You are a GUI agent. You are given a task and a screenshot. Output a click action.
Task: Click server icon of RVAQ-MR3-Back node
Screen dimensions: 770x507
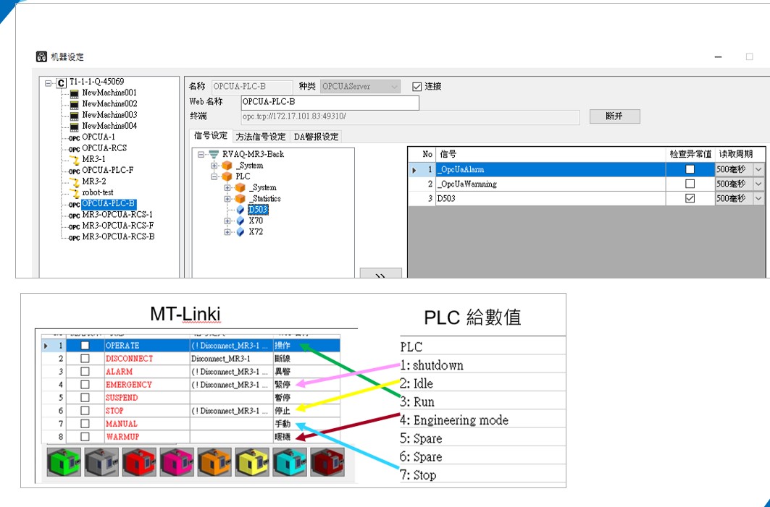[214, 155]
